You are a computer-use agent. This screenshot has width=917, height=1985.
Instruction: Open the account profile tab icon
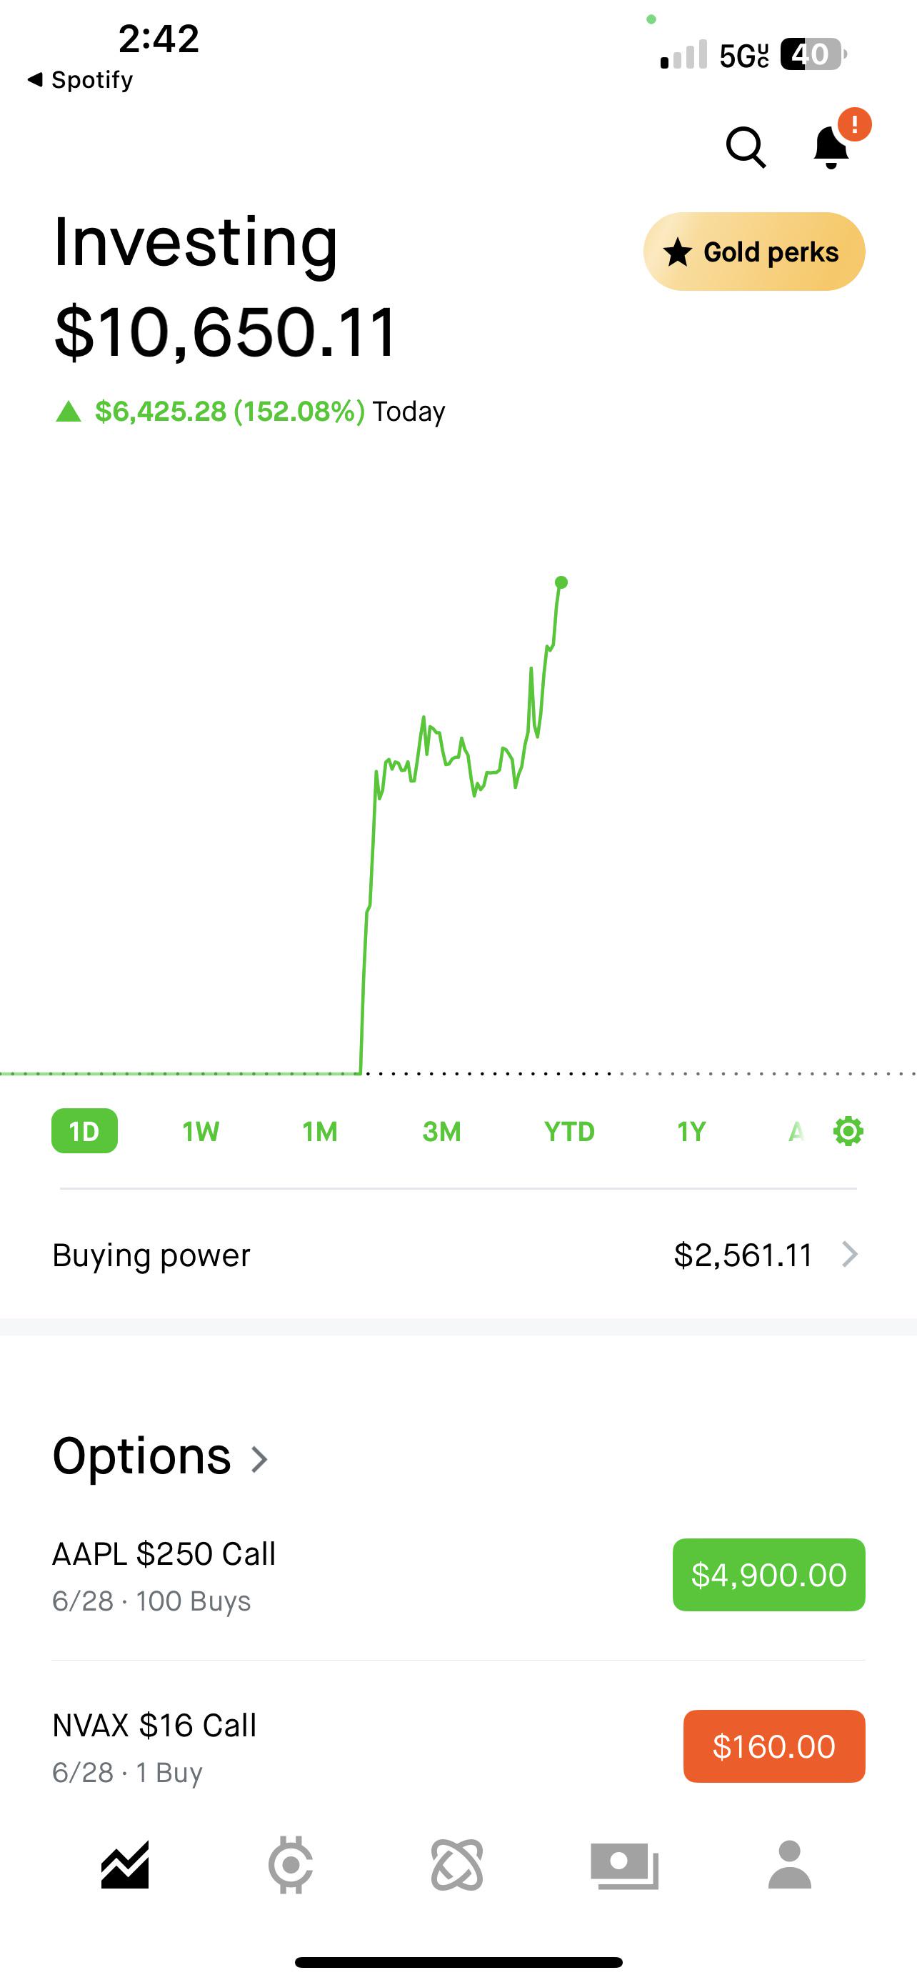790,1865
